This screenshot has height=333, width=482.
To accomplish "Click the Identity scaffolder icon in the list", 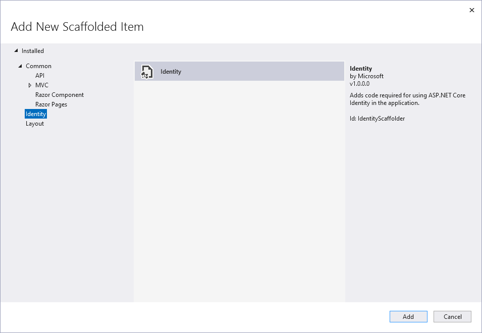I will point(147,72).
